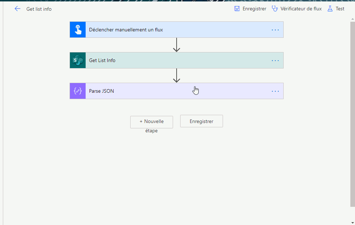Viewport: 355px width, 225px height.
Task: Expand the Get List Info action card
Action: 177,60
